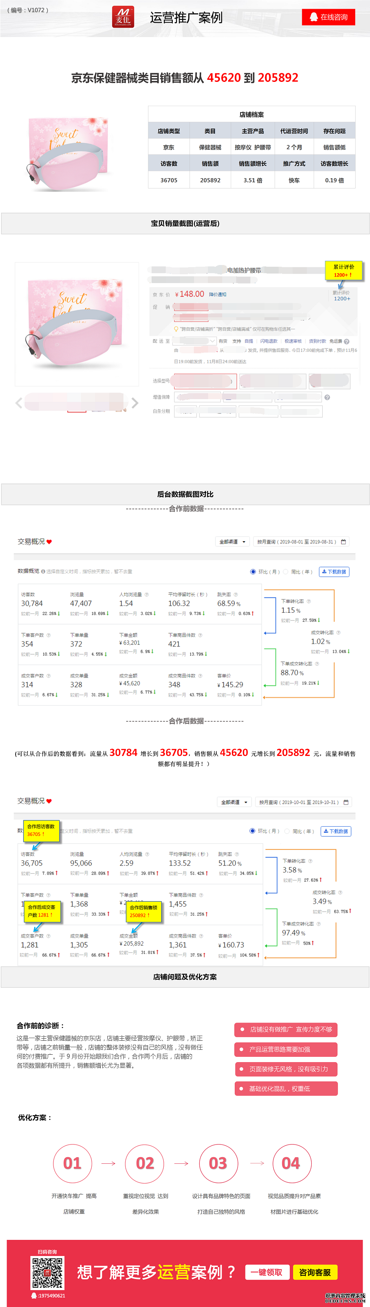Click help icon beside 下单客户数 354
The height and width of the screenshot is (1307, 370).
(49, 635)
